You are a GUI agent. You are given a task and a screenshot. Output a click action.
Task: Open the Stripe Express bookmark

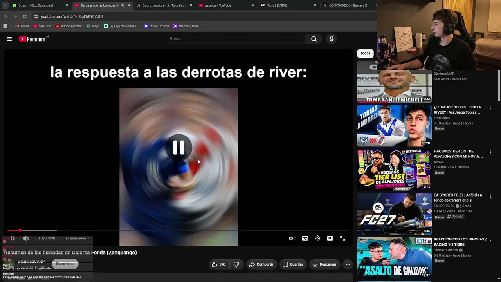[x=157, y=26]
